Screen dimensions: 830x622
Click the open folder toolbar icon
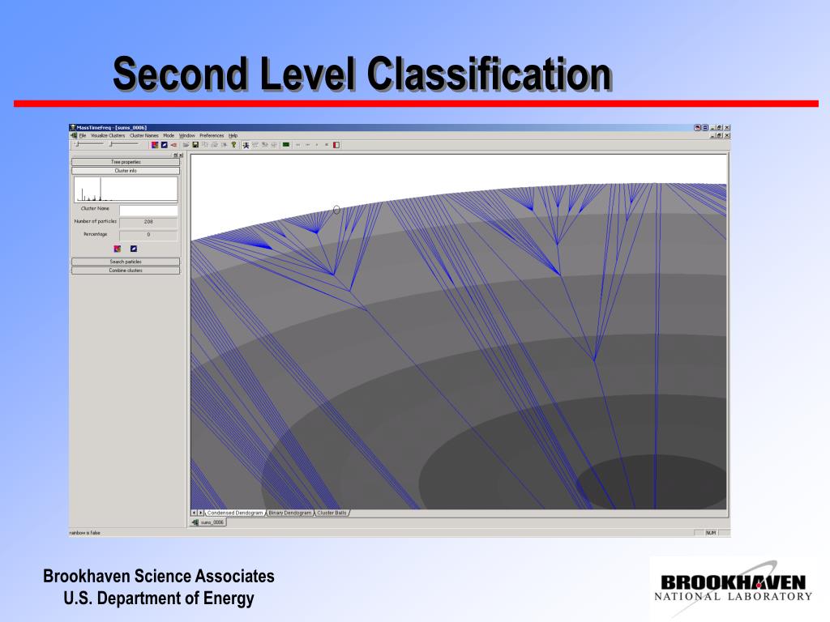(186, 145)
